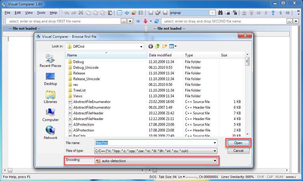Open the View Menu icon in the dialog

click(173, 46)
